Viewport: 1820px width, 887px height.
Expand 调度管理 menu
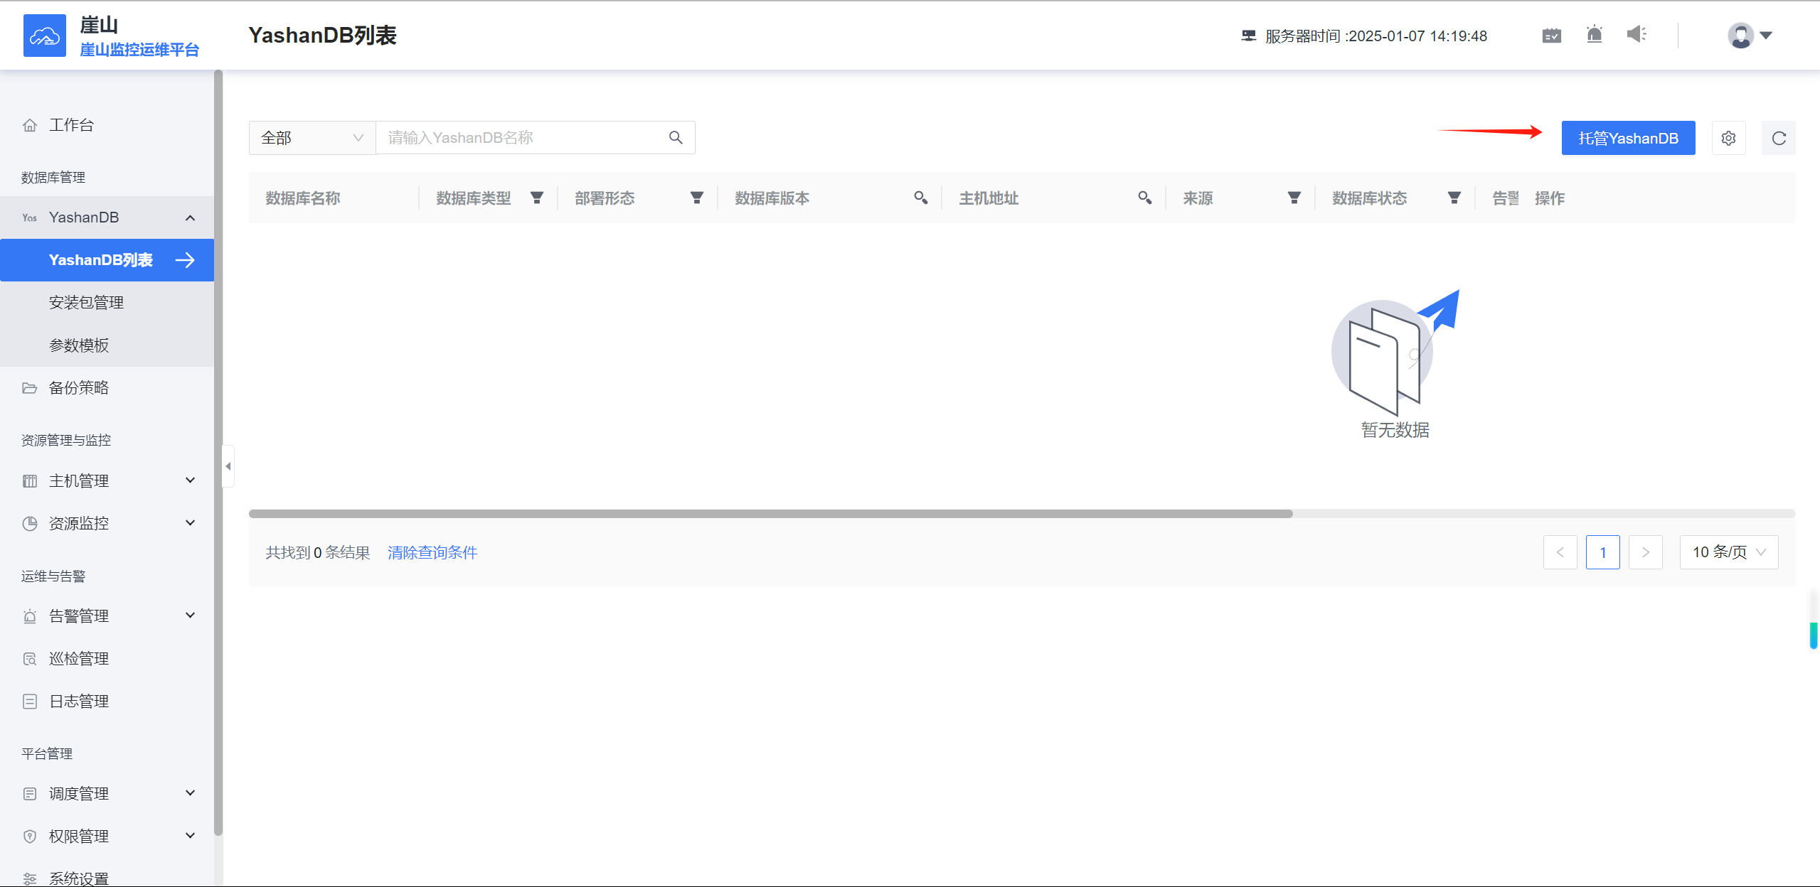tap(107, 794)
